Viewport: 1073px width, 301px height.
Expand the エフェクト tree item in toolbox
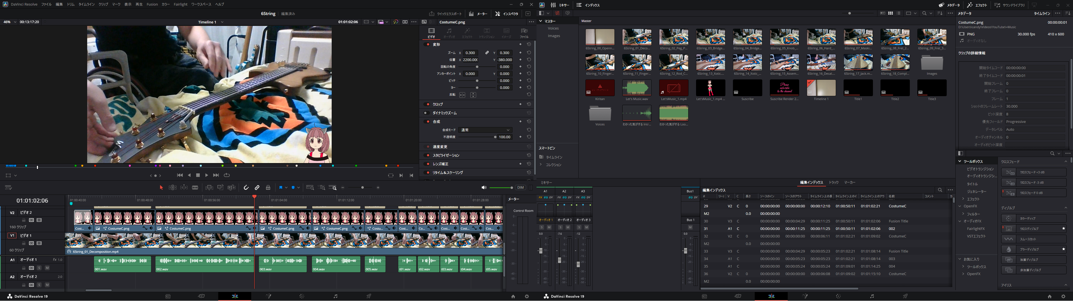tap(963, 199)
